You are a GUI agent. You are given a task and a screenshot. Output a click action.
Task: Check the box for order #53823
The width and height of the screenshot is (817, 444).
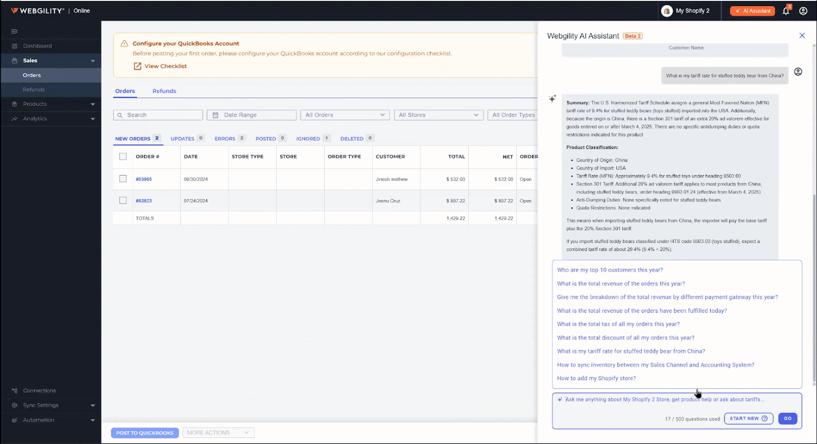123,201
